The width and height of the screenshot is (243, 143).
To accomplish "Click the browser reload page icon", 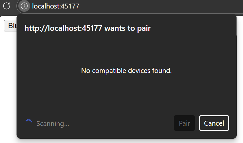I will [7, 6].
